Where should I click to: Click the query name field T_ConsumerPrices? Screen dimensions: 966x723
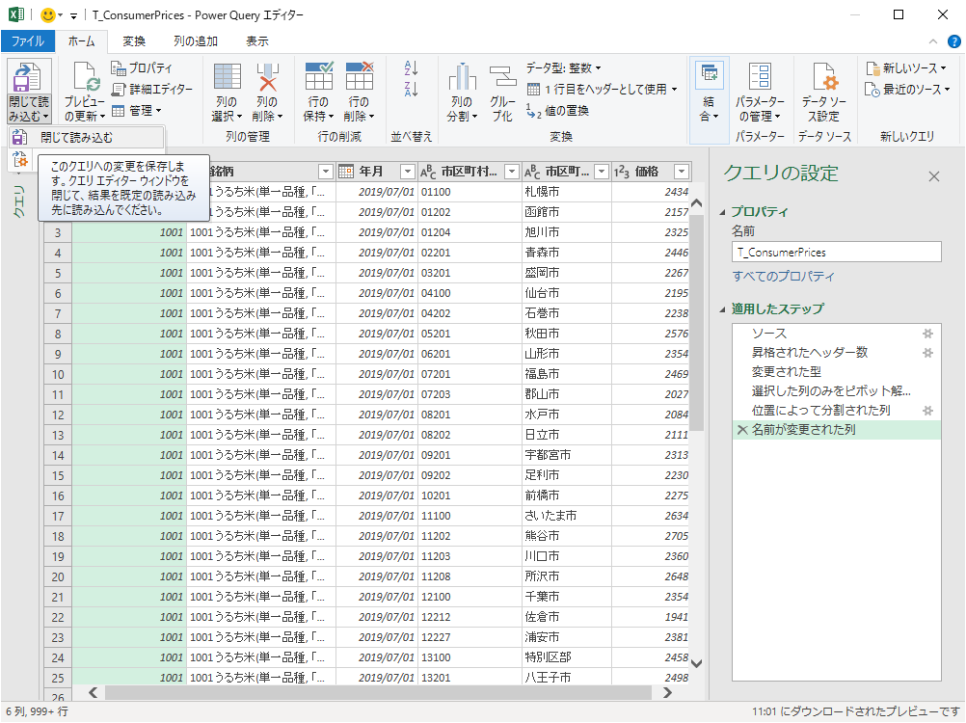[835, 252]
